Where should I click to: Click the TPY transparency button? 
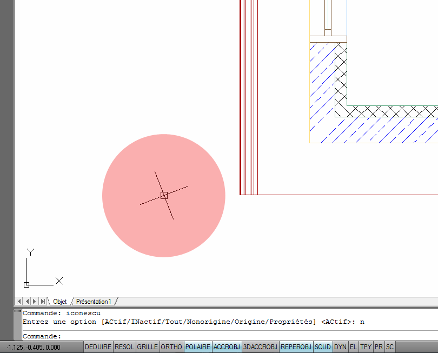[x=366, y=347]
